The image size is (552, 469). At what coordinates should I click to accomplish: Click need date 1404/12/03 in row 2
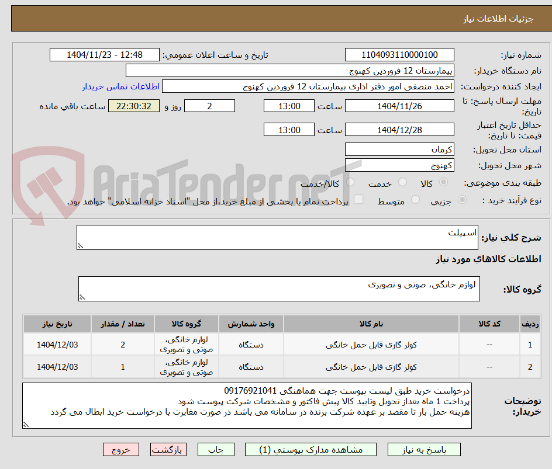(x=57, y=367)
